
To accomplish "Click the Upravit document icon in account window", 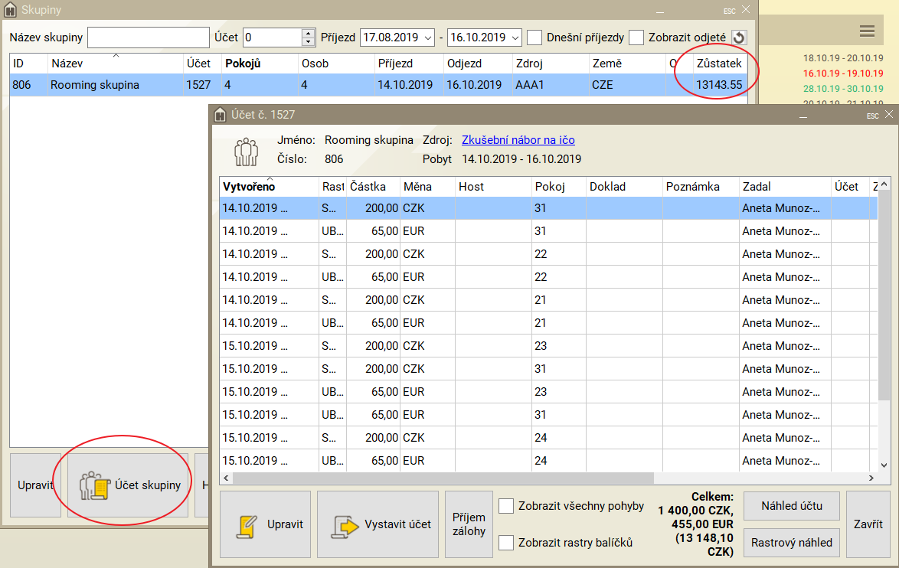I will coord(247,525).
